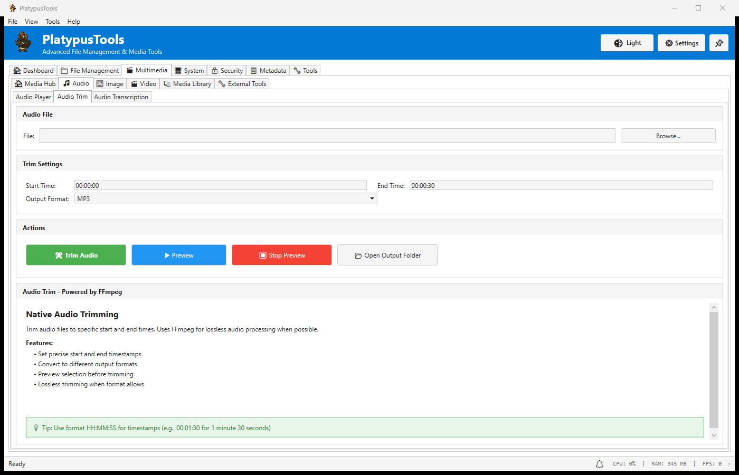Open the Media Hub tab
The width and height of the screenshot is (739, 475).
pyautogui.click(x=35, y=84)
